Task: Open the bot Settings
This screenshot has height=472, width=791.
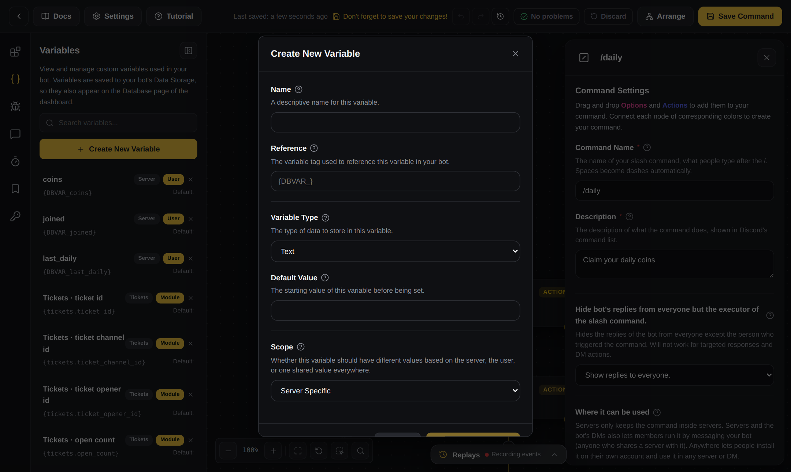Action: tap(113, 16)
